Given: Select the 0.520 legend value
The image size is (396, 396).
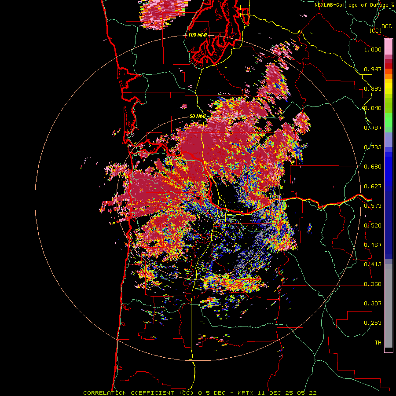Looking at the screenshot, I should 373,226.
